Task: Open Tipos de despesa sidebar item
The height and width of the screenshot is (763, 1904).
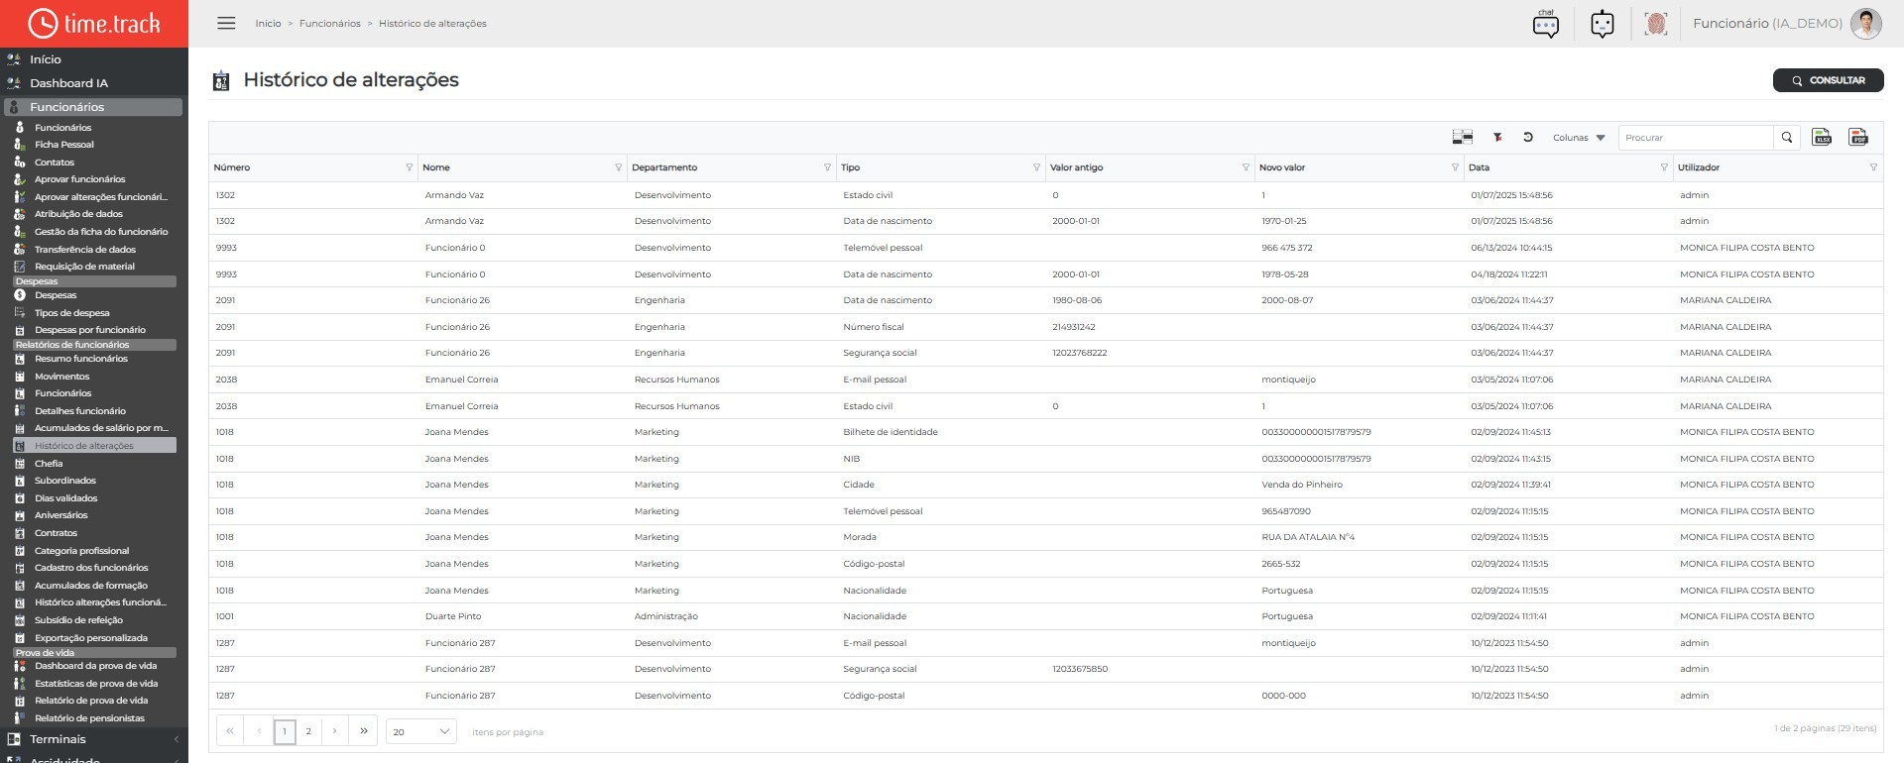Action: tap(71, 313)
